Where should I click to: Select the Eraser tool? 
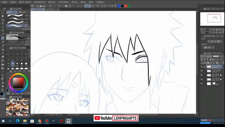(x=3, y=57)
